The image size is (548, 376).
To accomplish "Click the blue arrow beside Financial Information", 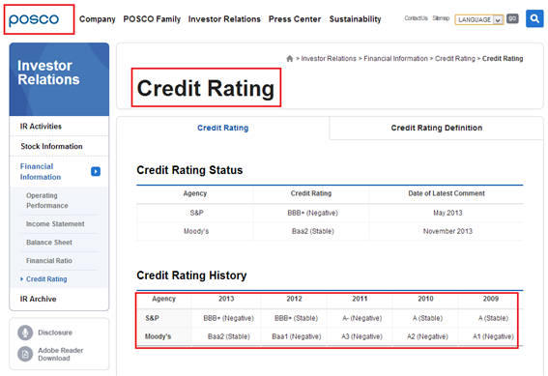I will [x=96, y=172].
